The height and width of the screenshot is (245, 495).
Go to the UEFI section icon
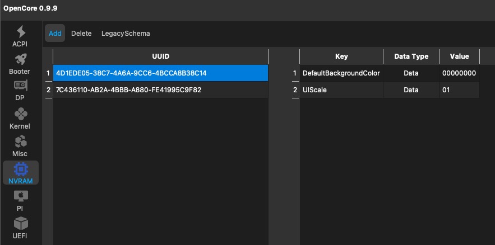(x=21, y=224)
